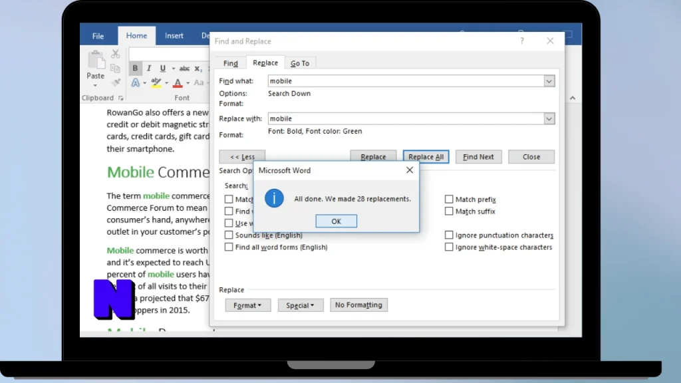This screenshot has height=383, width=681.
Task: Open Clipboard pane dialog launcher
Action: [121, 98]
